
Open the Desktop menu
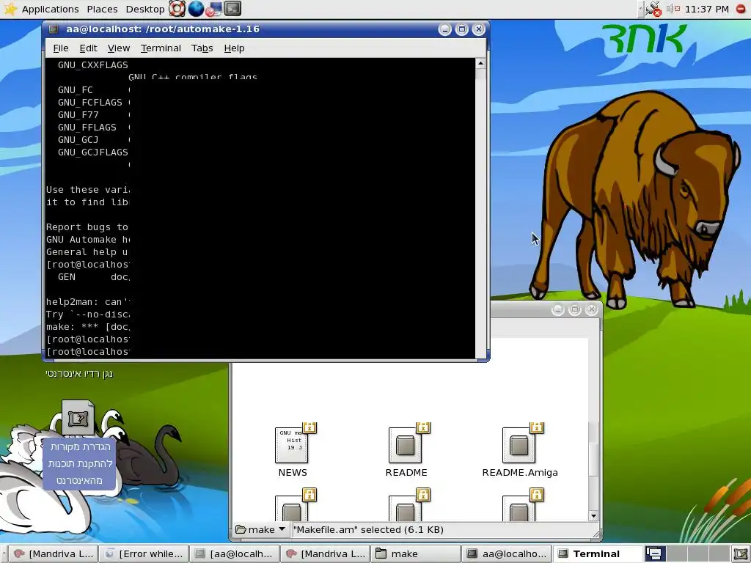(145, 9)
